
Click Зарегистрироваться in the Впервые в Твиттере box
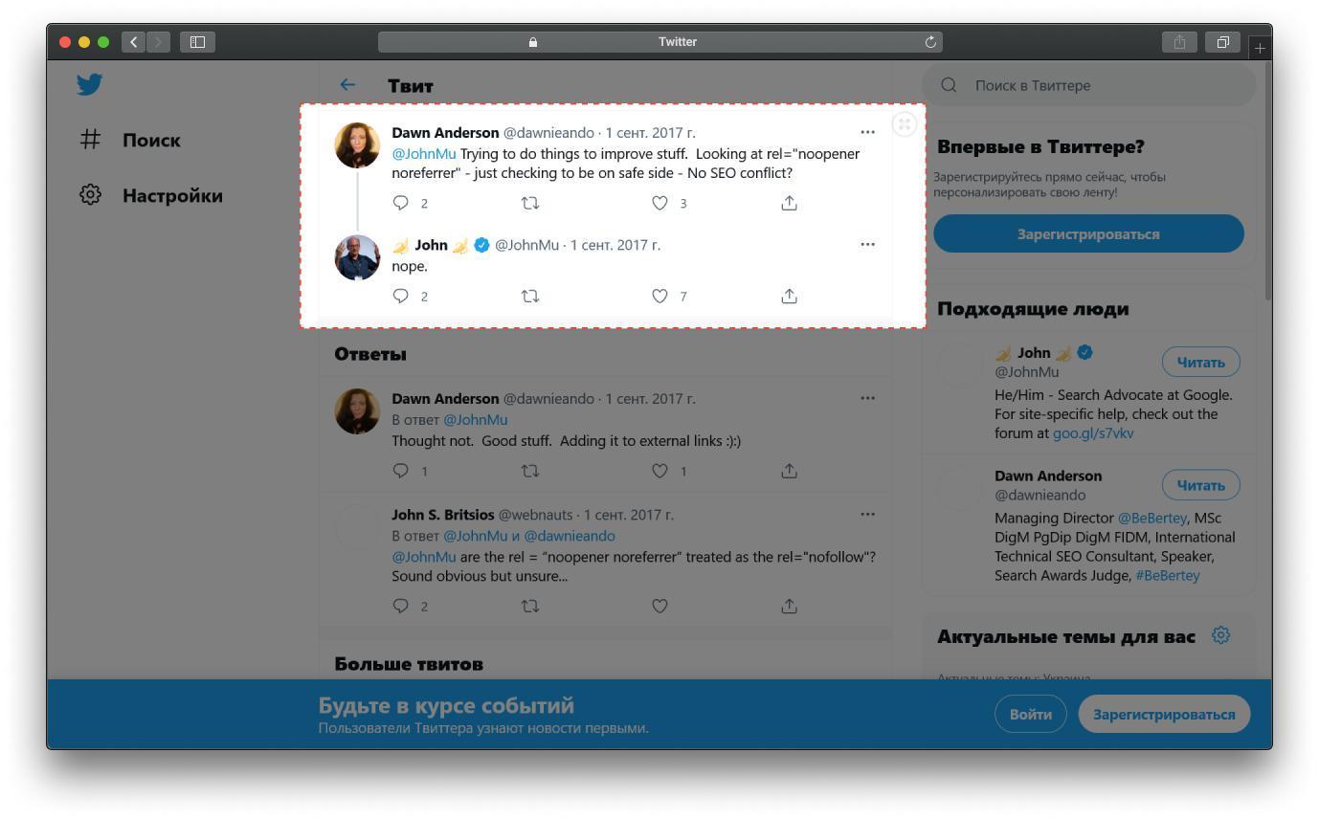[1088, 233]
